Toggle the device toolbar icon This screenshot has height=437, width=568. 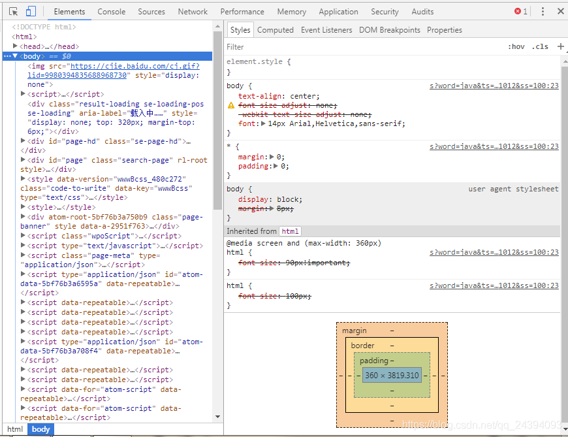point(31,12)
